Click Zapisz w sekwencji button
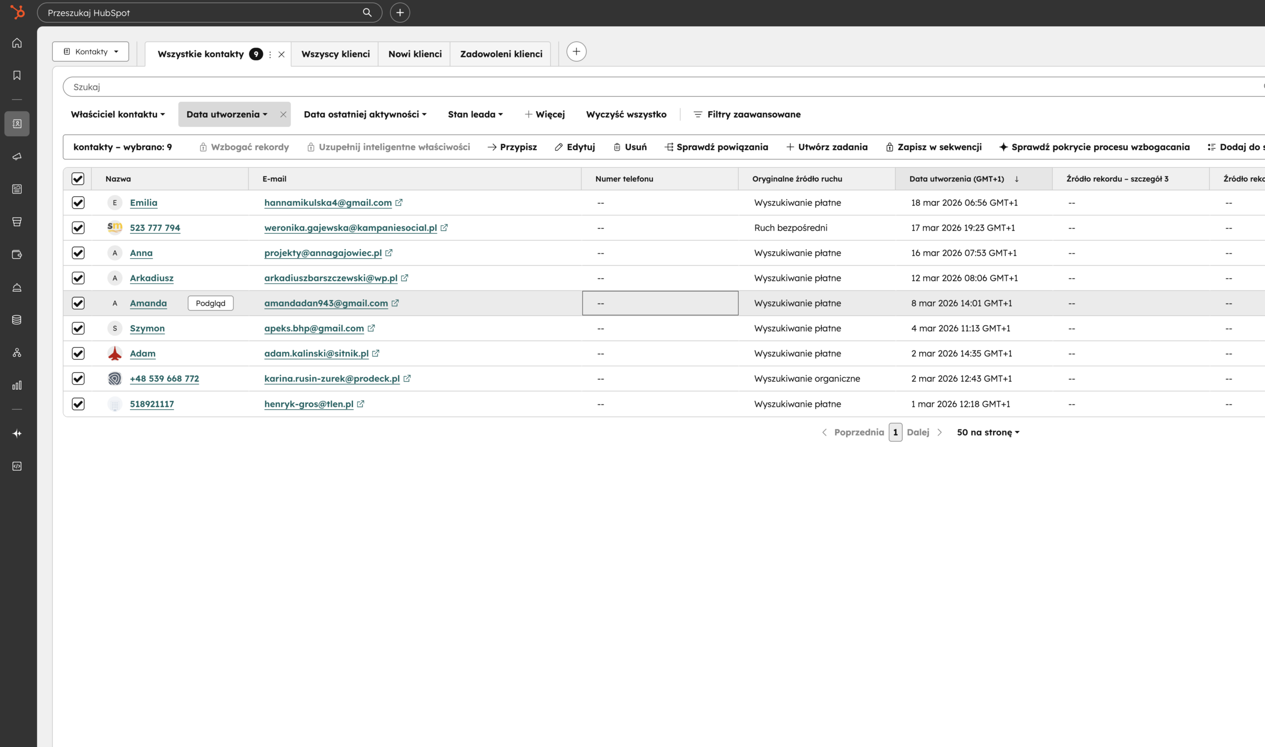The height and width of the screenshot is (747, 1265). 933,147
